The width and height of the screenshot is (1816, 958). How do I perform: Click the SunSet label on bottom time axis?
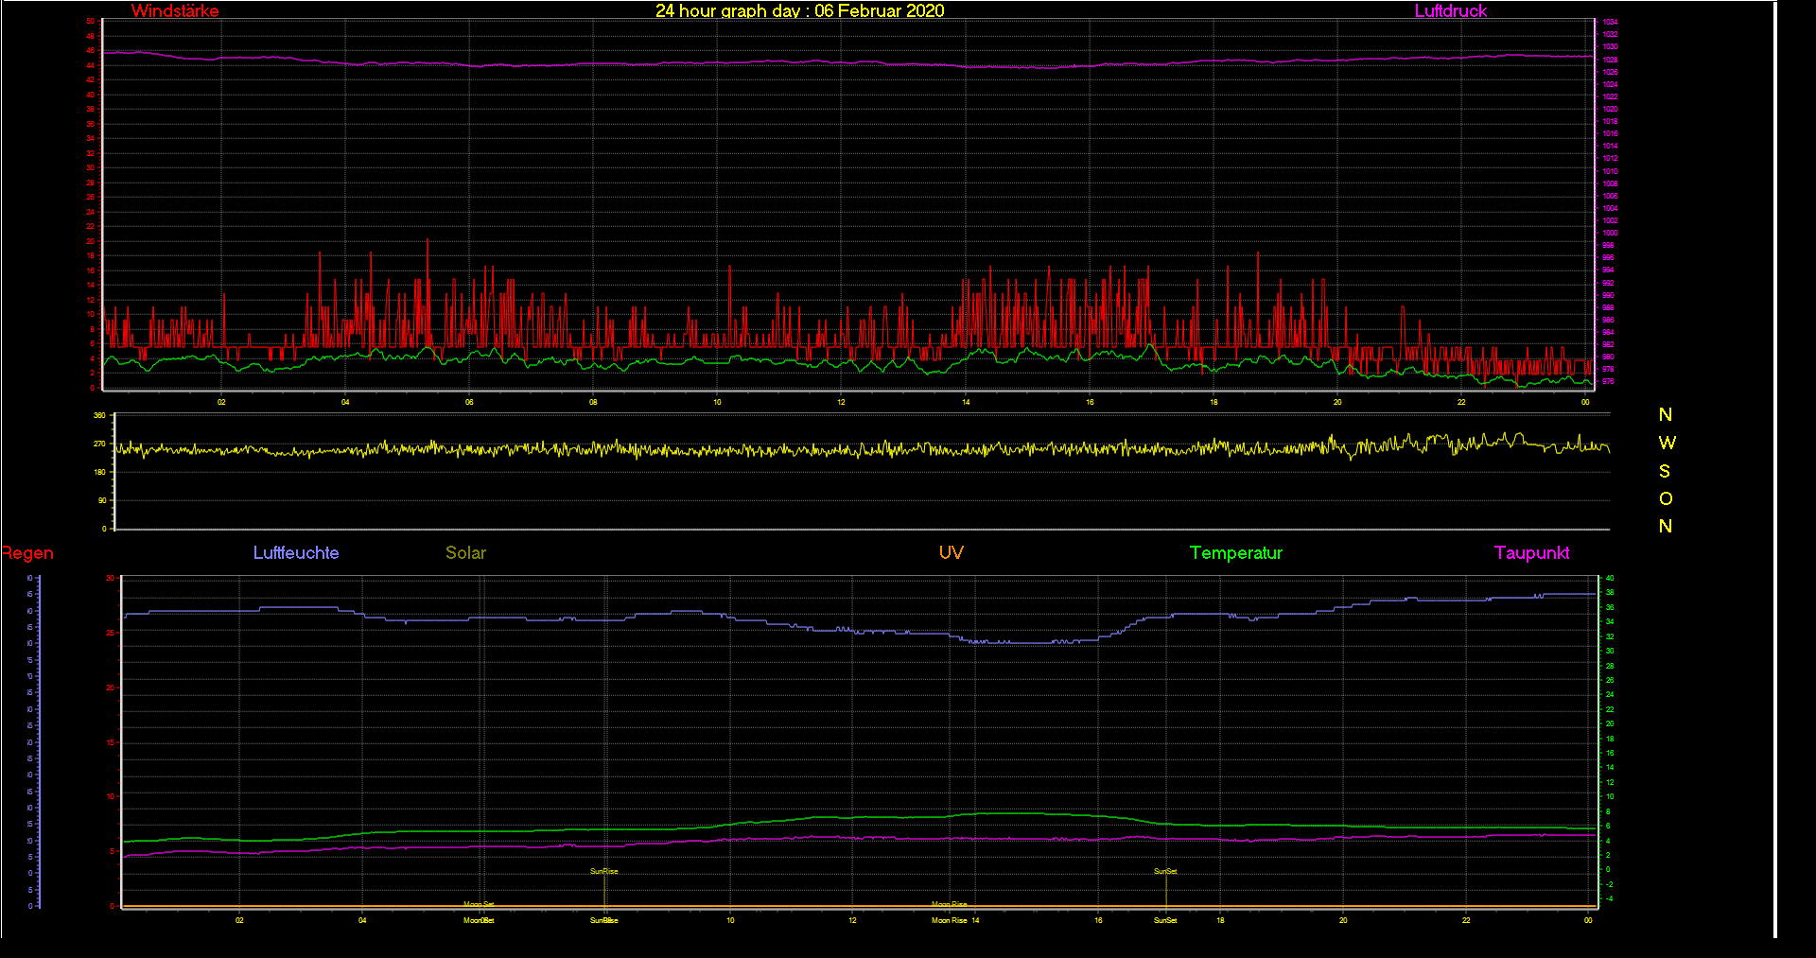[1165, 920]
